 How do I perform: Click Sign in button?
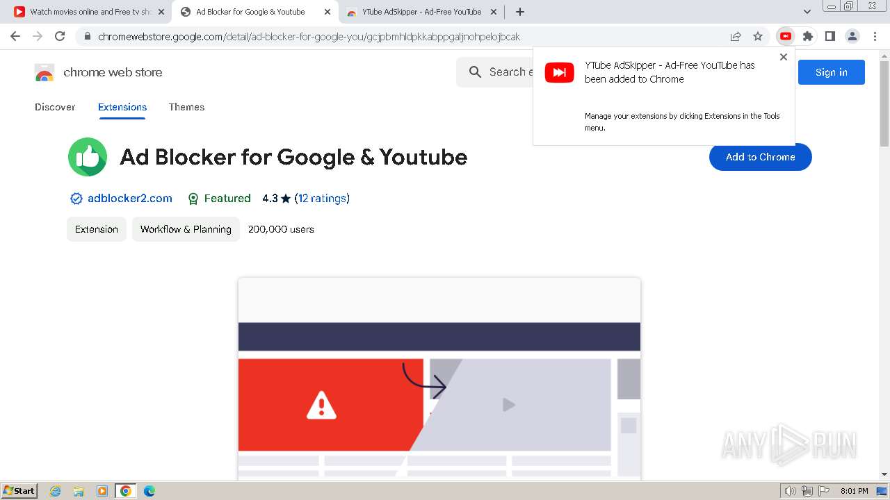point(831,72)
